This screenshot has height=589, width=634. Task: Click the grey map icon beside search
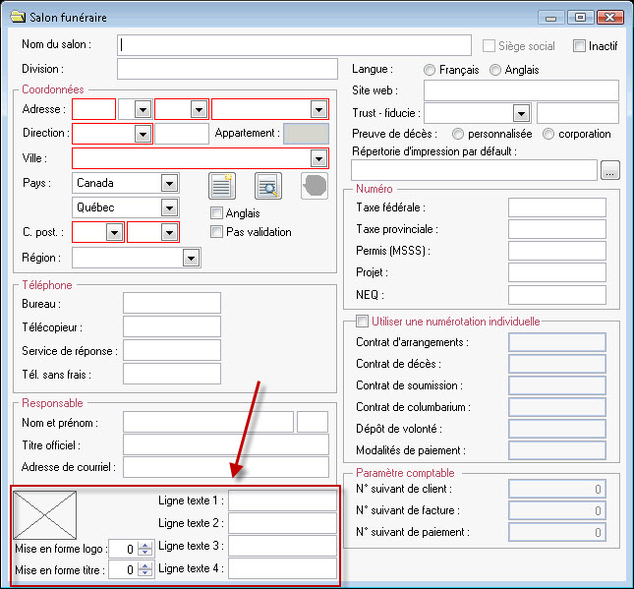tap(314, 186)
